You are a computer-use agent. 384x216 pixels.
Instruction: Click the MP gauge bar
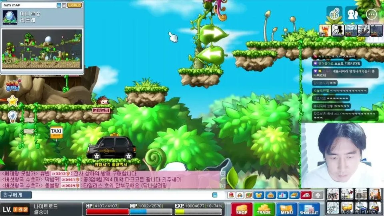[151, 212]
